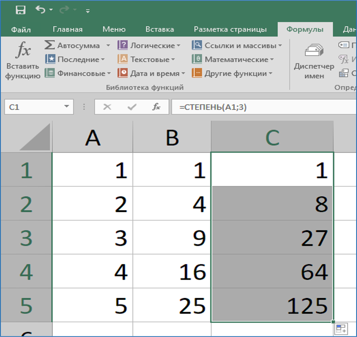Open the Логические functions list
This screenshot has height=337, width=357.
coord(149,45)
